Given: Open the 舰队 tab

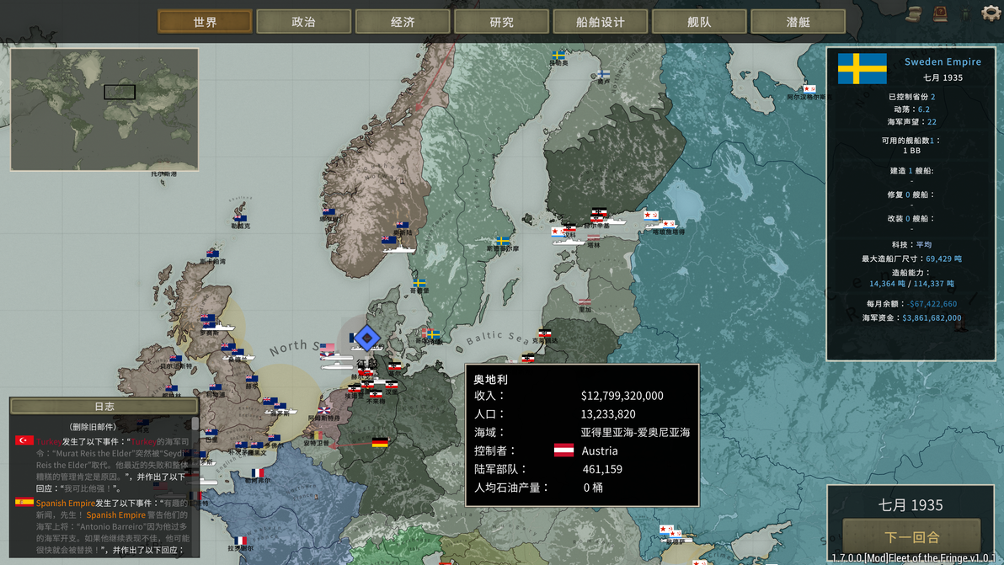Looking at the screenshot, I should [x=699, y=22].
